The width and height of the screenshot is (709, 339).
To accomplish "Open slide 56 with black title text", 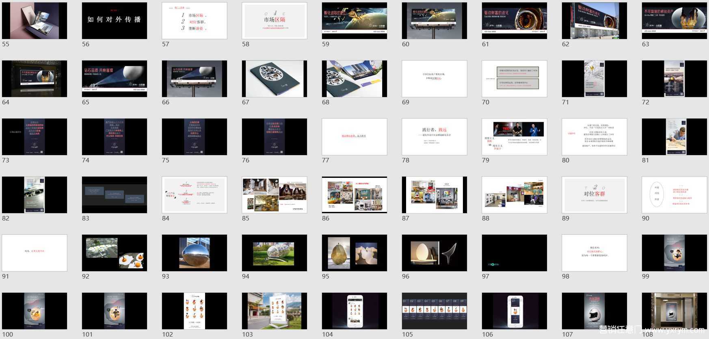I will click(115, 21).
